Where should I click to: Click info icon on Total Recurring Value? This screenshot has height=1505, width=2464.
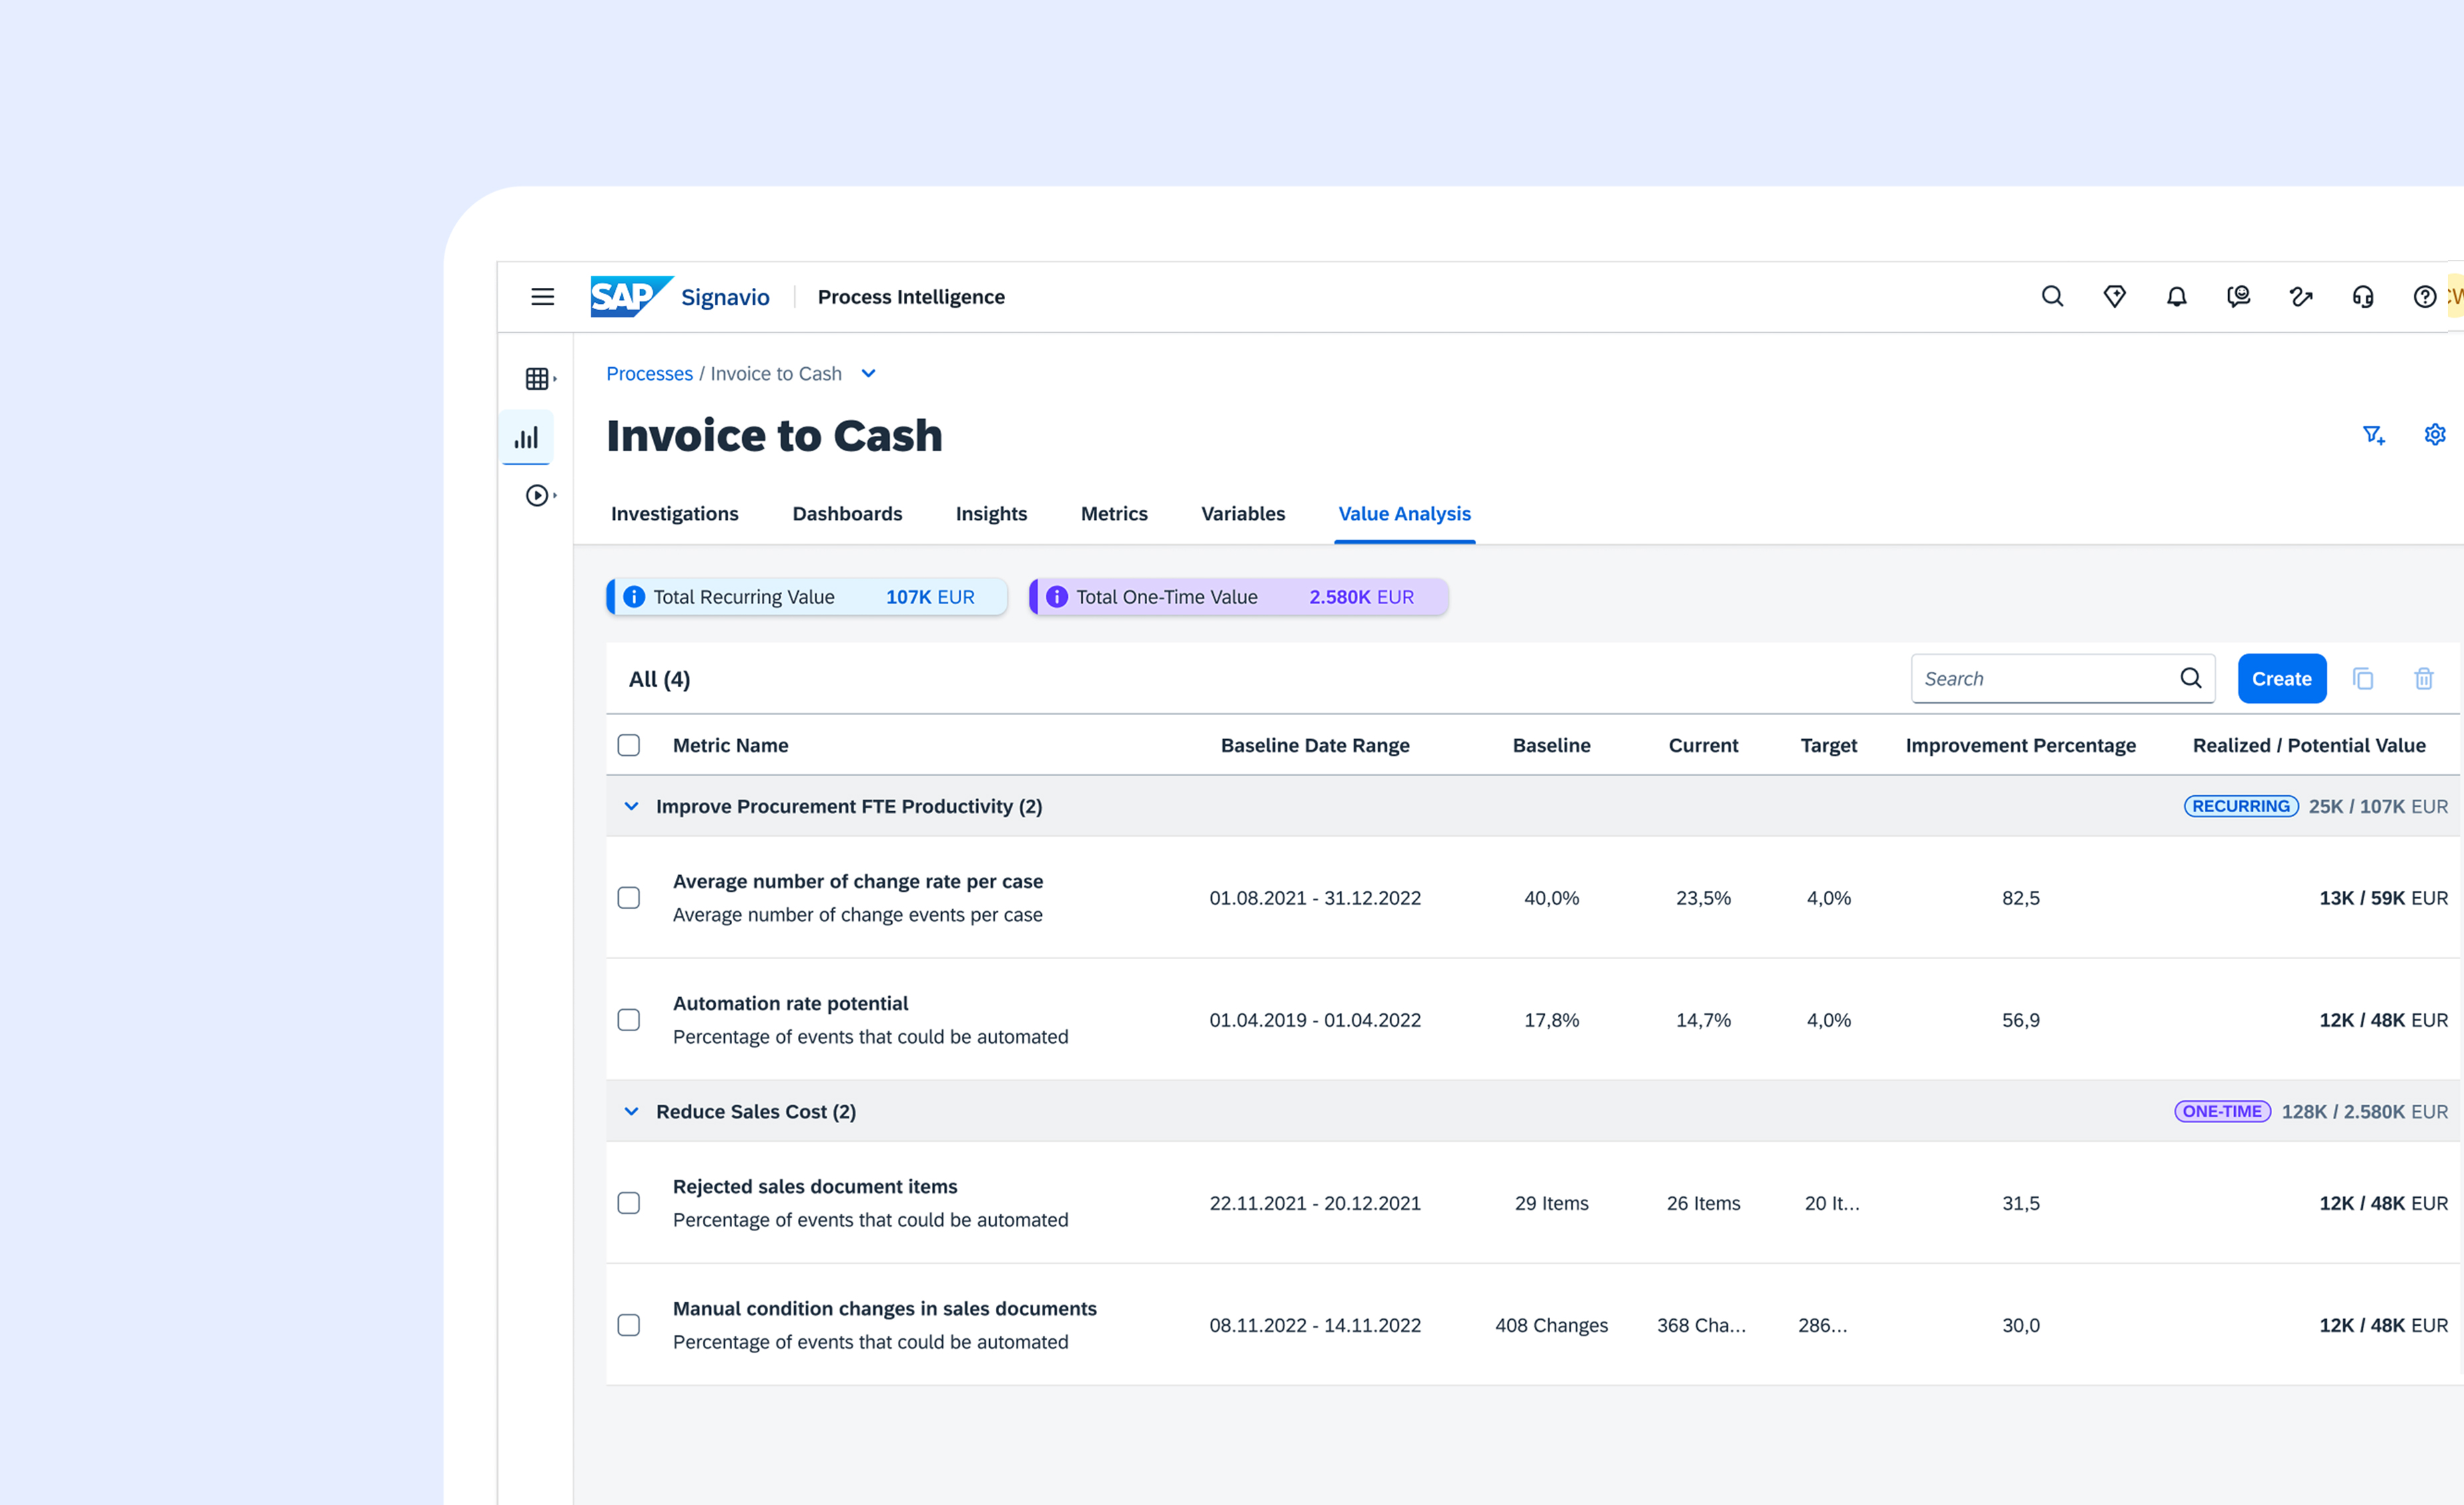[x=634, y=597]
